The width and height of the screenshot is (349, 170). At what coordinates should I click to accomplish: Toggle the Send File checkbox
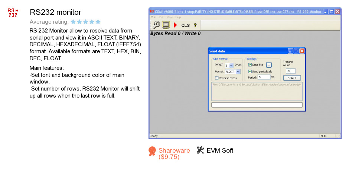[x=250, y=65]
